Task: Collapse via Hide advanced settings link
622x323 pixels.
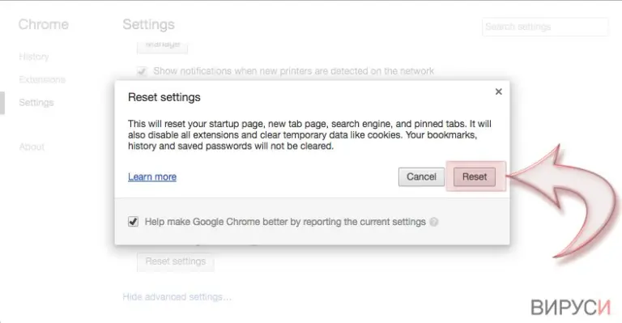Action: (x=177, y=297)
